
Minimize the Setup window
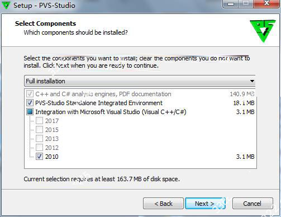click(231, 4)
